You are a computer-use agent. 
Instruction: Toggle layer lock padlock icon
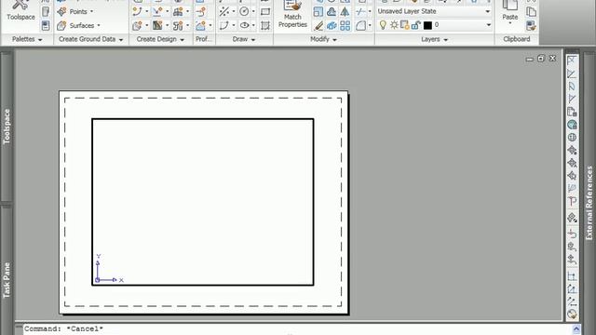[416, 25]
